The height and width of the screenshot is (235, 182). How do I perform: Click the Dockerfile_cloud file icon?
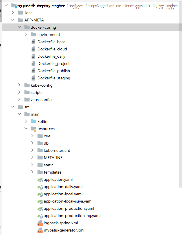pos(33,49)
